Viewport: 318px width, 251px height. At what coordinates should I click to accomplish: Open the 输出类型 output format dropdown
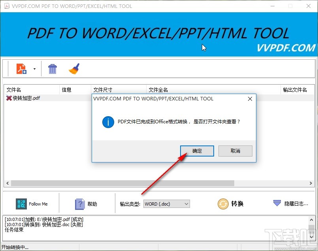coord(166,204)
